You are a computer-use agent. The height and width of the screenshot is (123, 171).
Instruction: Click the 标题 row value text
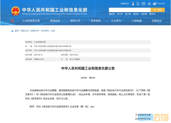[53, 46]
